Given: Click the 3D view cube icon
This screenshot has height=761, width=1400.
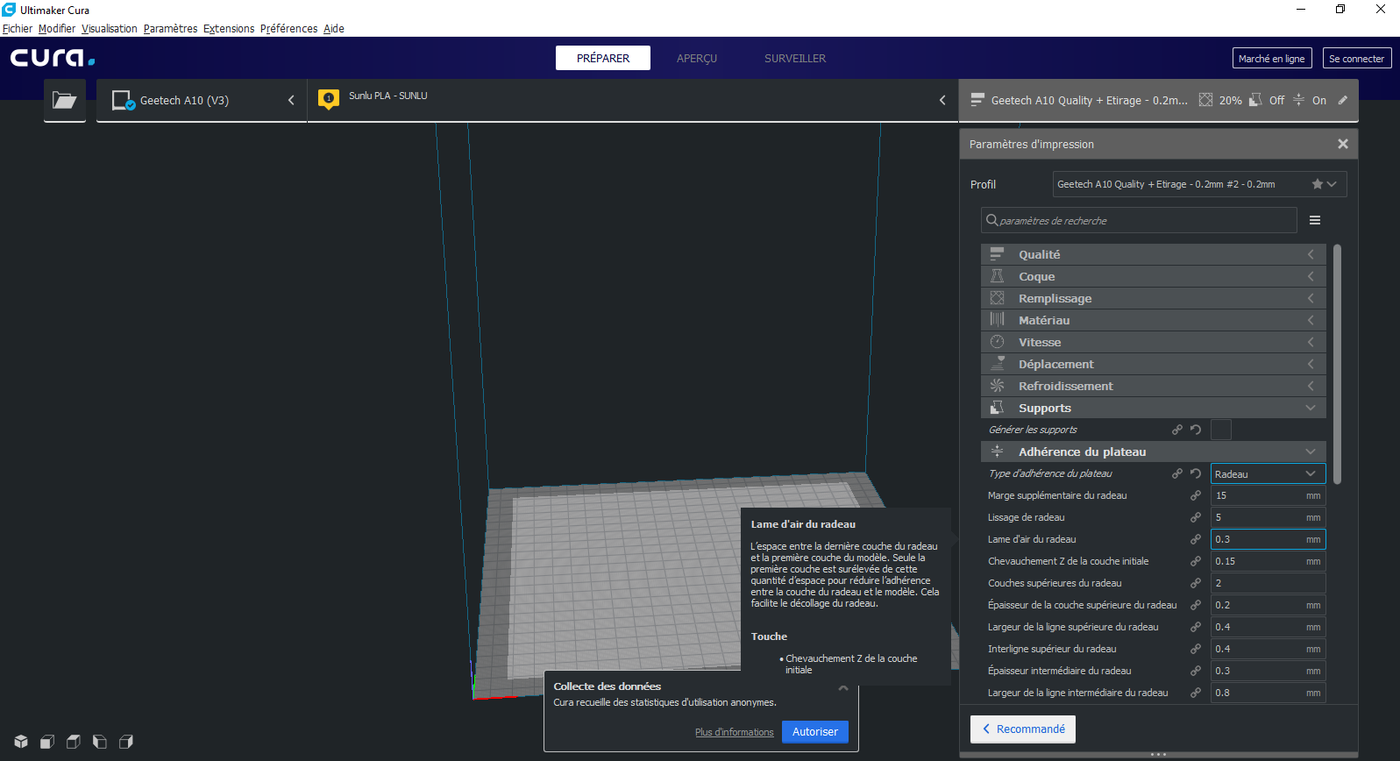Looking at the screenshot, I should point(21,742).
